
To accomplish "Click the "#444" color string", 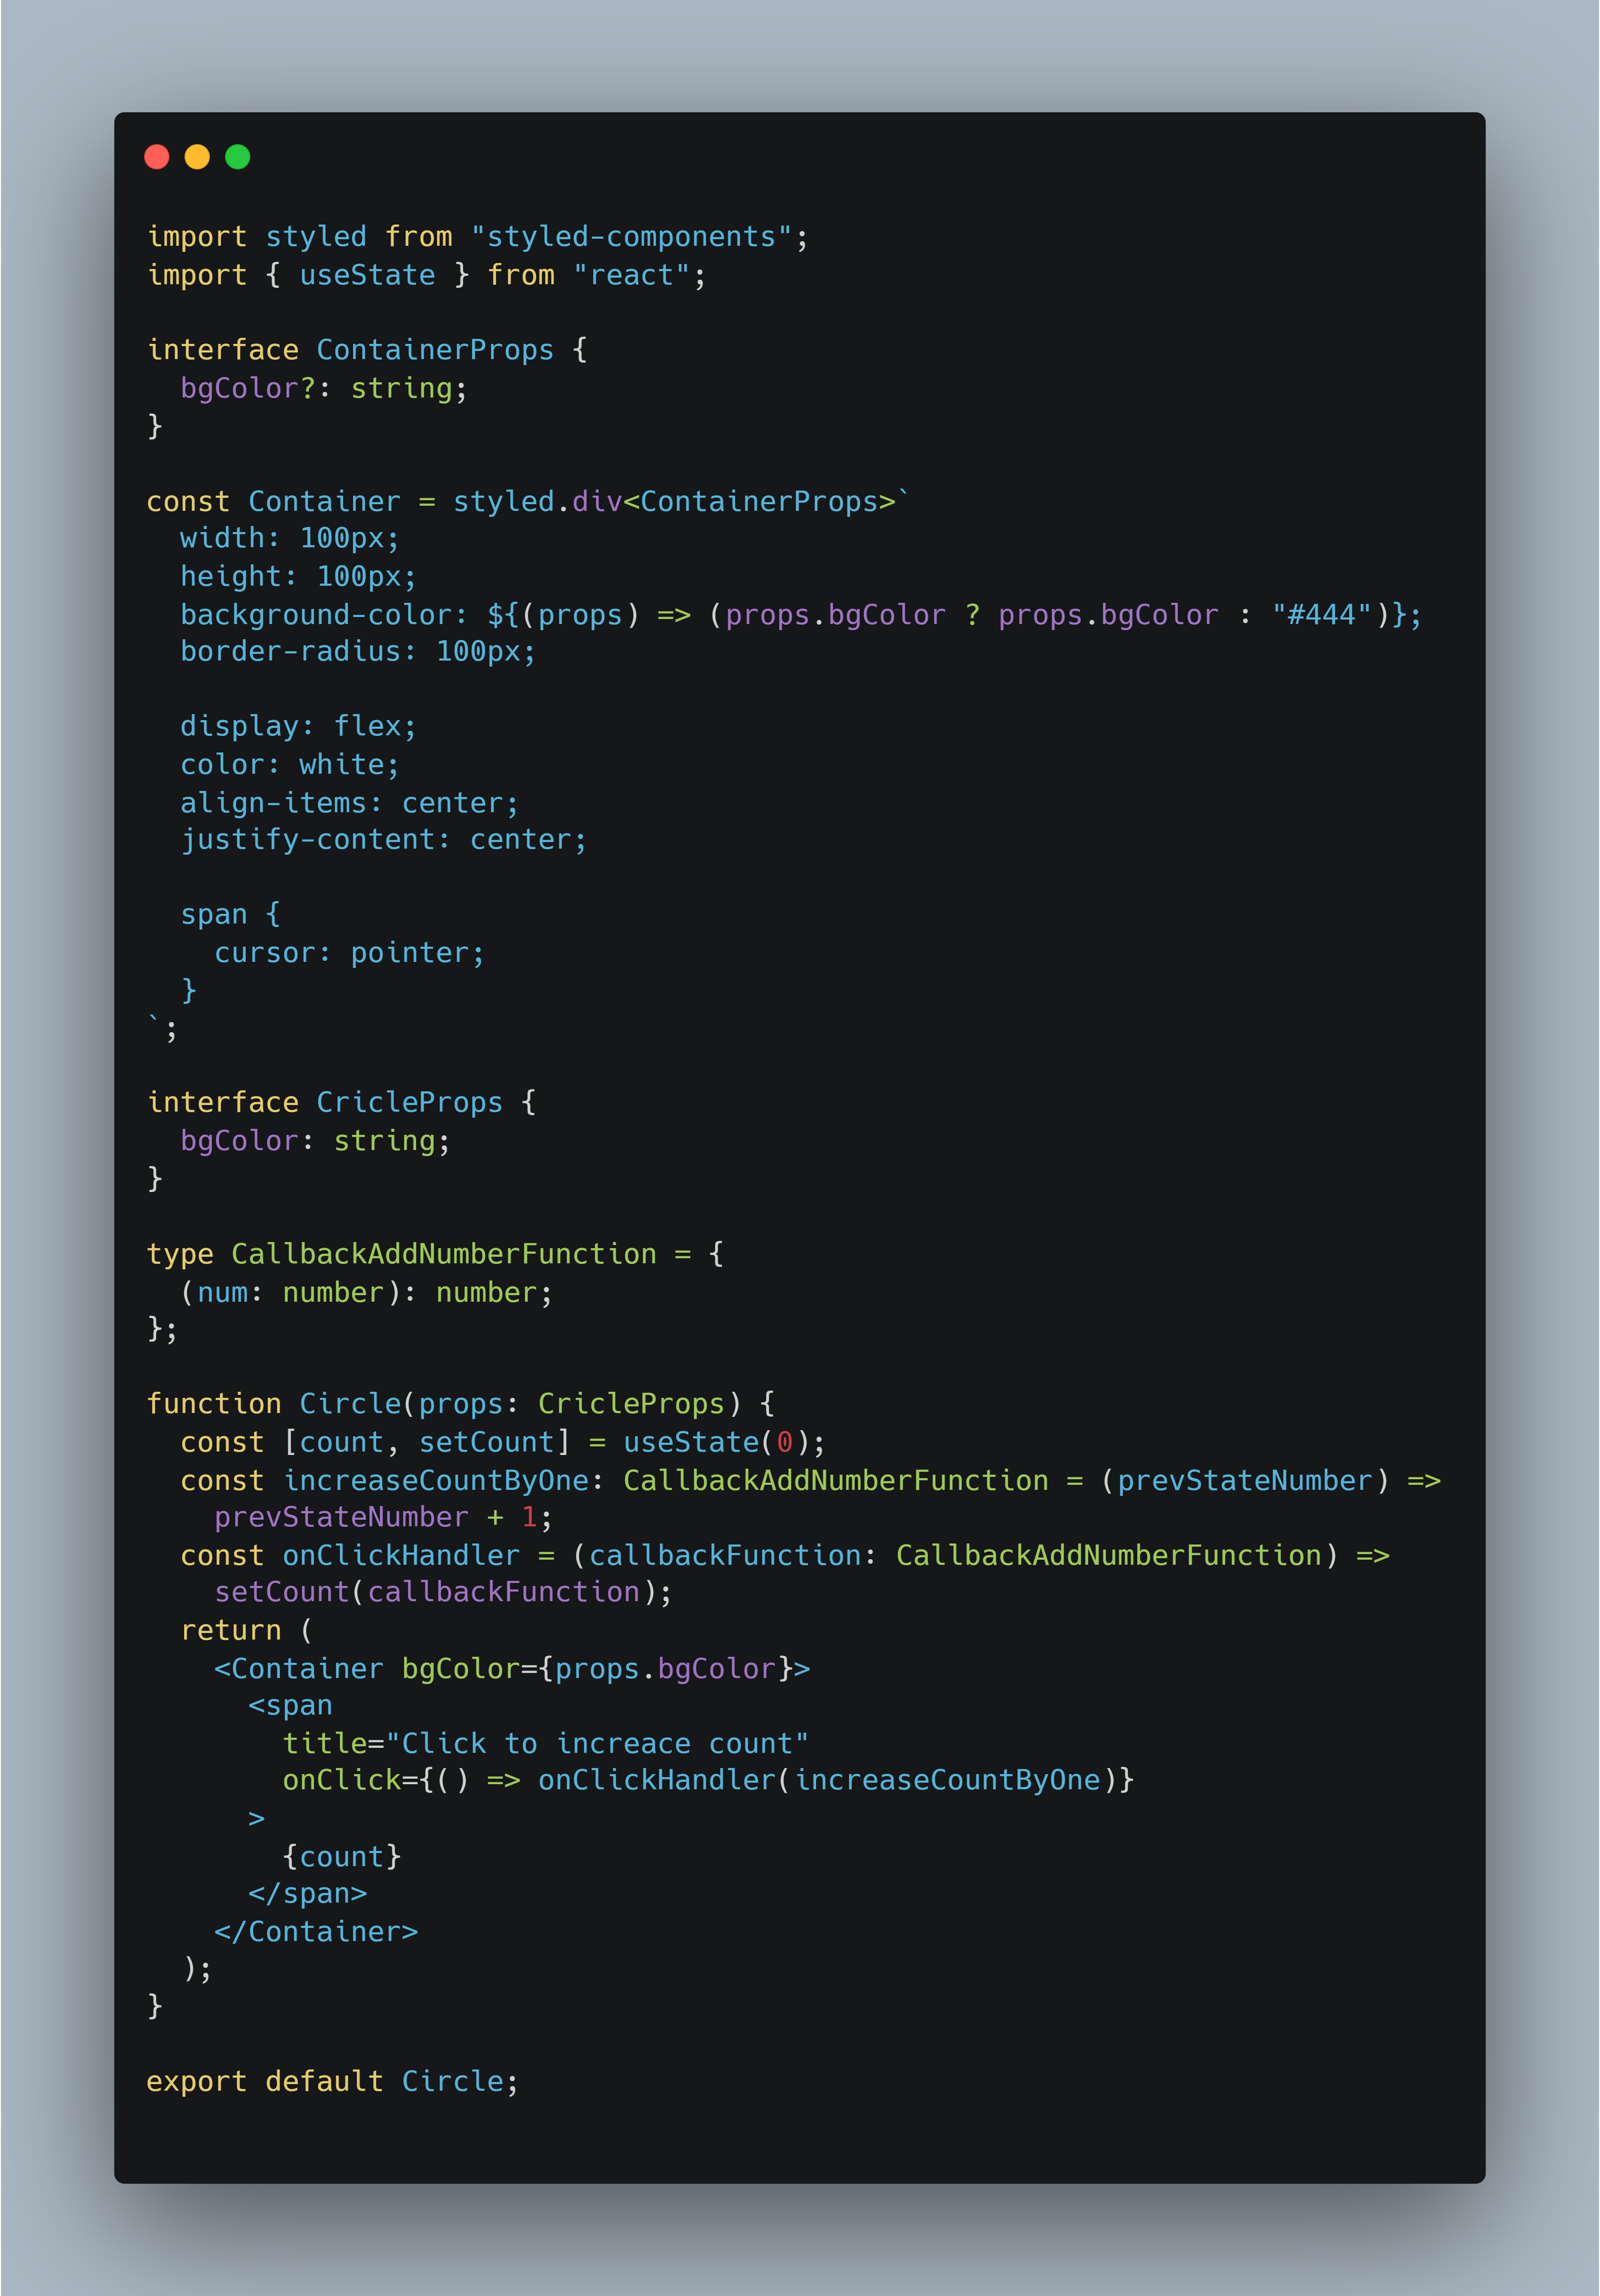I will pos(1321,614).
